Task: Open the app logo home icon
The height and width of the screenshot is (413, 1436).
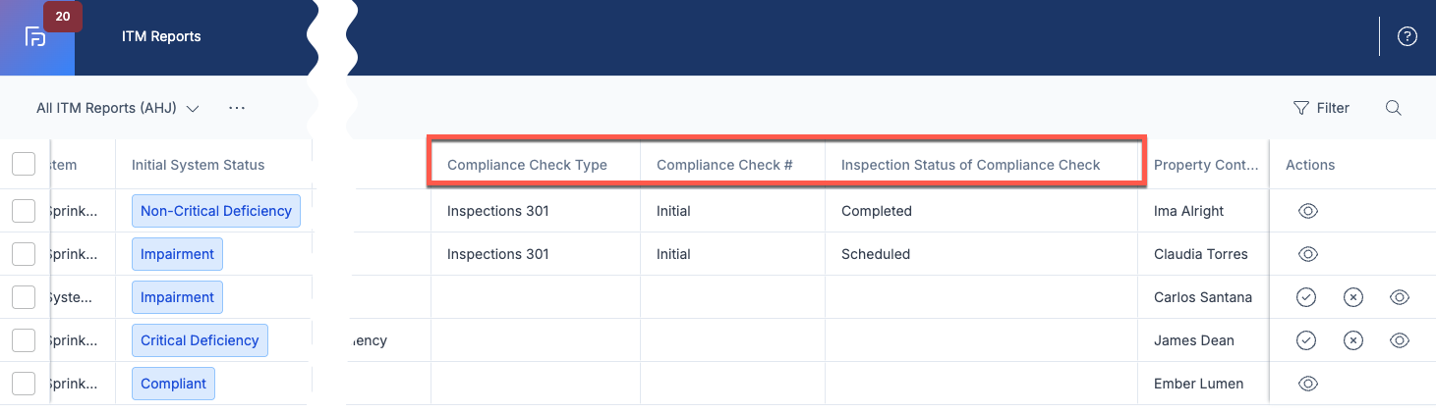Action: tap(35, 37)
